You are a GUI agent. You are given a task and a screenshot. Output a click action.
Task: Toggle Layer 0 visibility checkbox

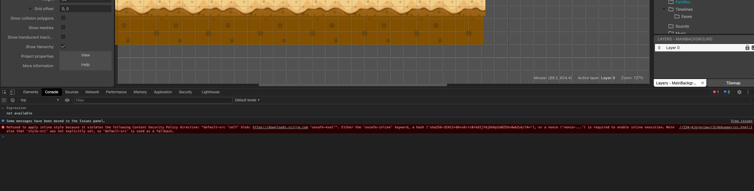(x=753, y=48)
